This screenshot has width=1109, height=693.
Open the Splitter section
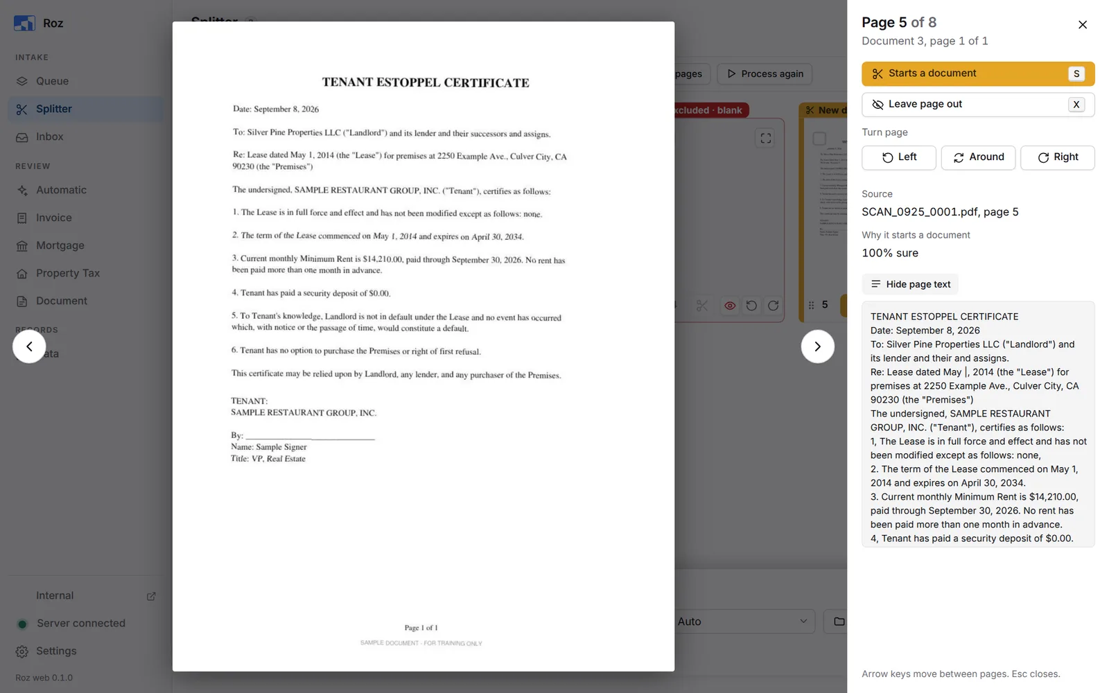pyautogui.click(x=86, y=109)
